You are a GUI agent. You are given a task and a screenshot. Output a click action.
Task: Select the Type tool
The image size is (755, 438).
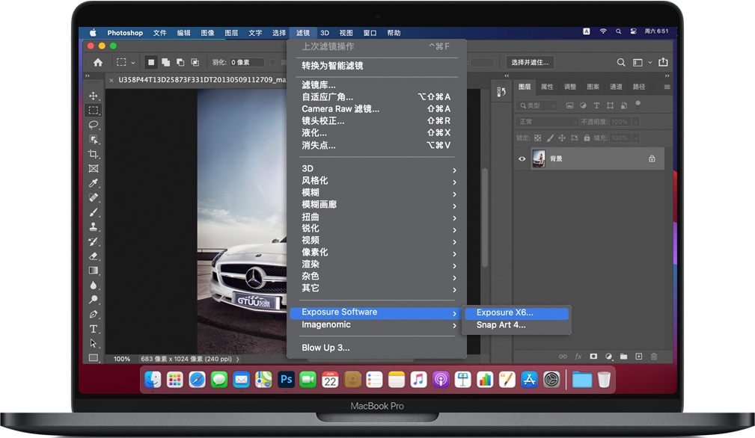(x=93, y=327)
